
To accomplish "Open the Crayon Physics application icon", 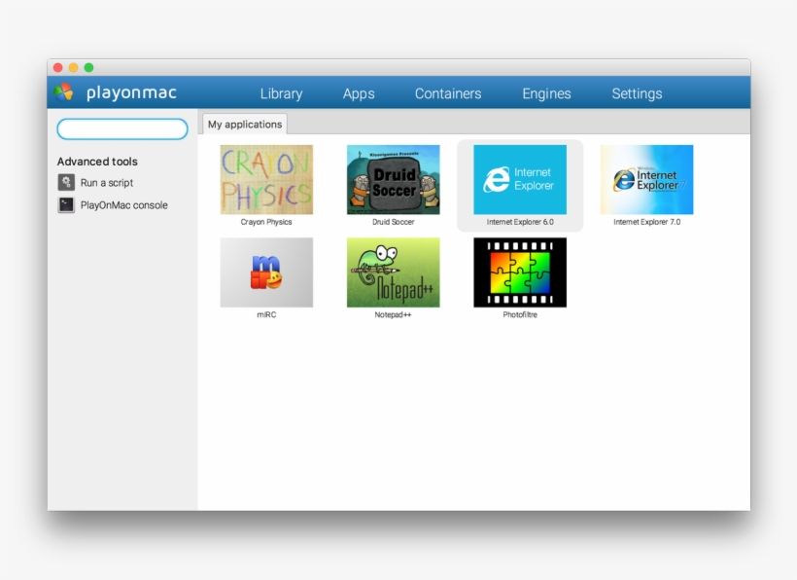I will click(x=266, y=180).
